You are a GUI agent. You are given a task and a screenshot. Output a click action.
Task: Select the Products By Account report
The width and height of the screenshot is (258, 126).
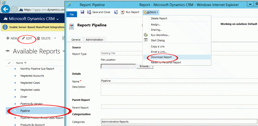click(x=33, y=125)
